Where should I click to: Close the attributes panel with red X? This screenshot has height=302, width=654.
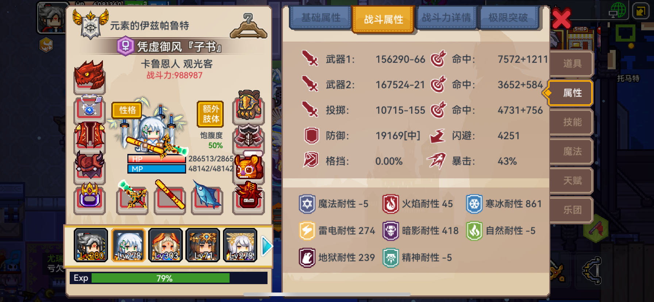561,19
